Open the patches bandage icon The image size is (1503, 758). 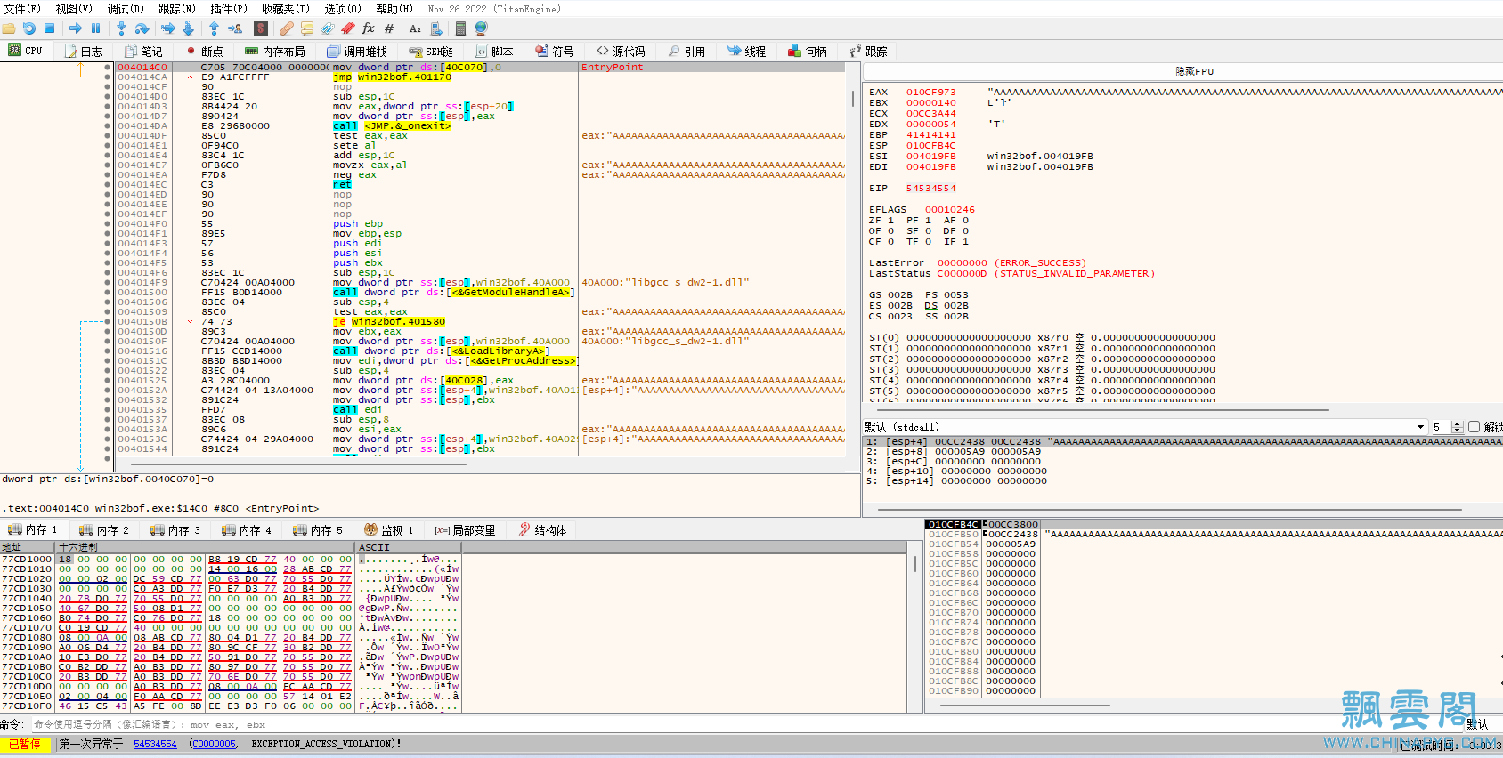click(x=287, y=28)
